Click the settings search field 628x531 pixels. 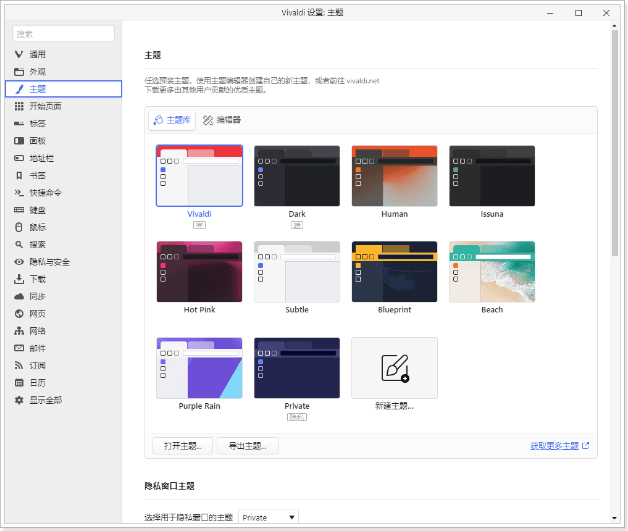click(x=63, y=33)
